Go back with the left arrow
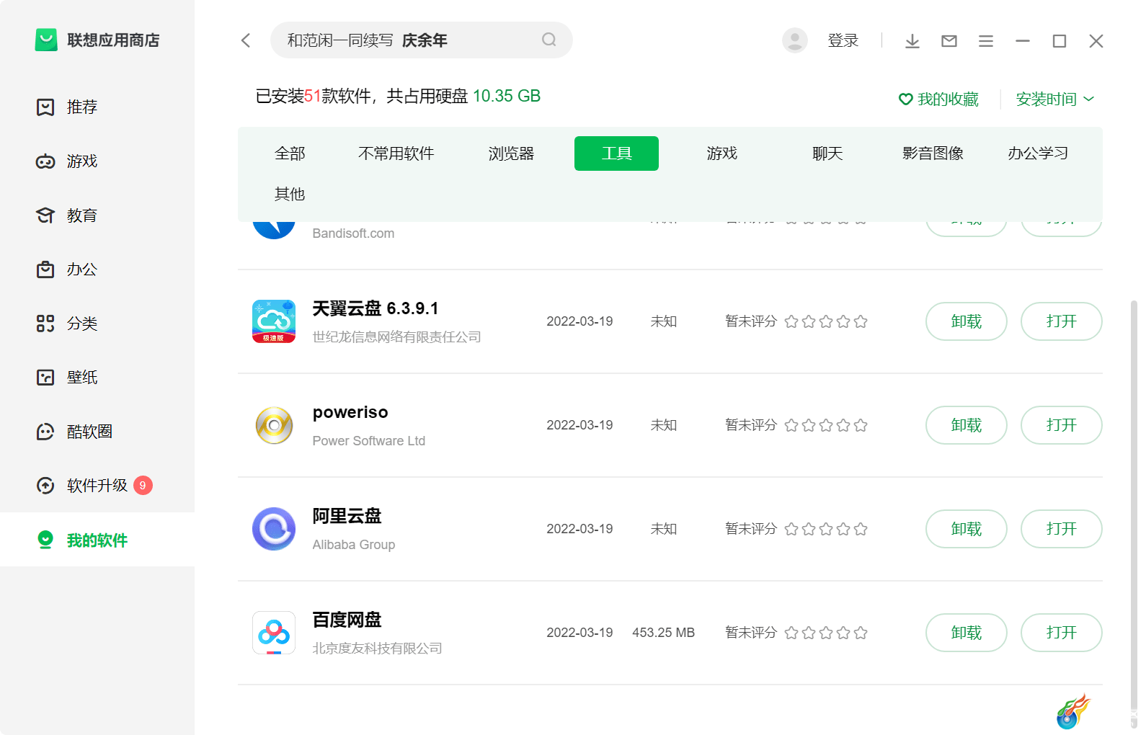Screen dimensions: 1146x735 click(246, 40)
